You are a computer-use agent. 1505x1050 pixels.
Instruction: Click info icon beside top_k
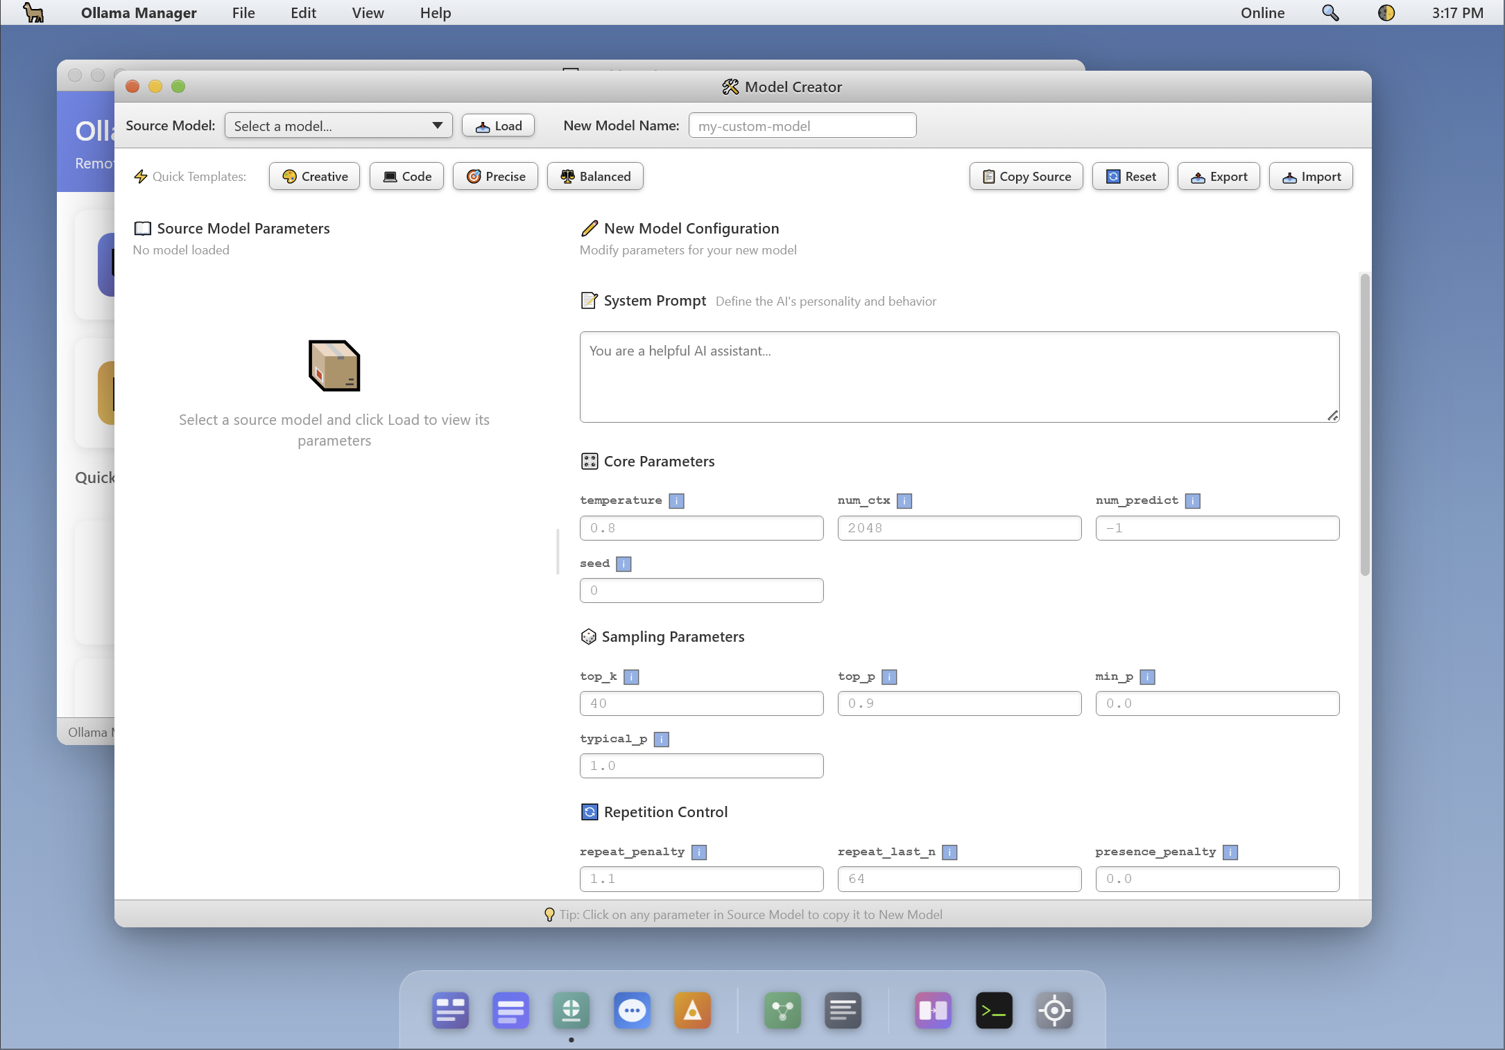(x=630, y=676)
